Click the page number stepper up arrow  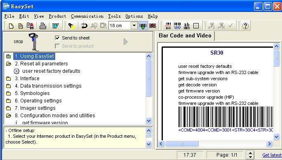point(250,153)
